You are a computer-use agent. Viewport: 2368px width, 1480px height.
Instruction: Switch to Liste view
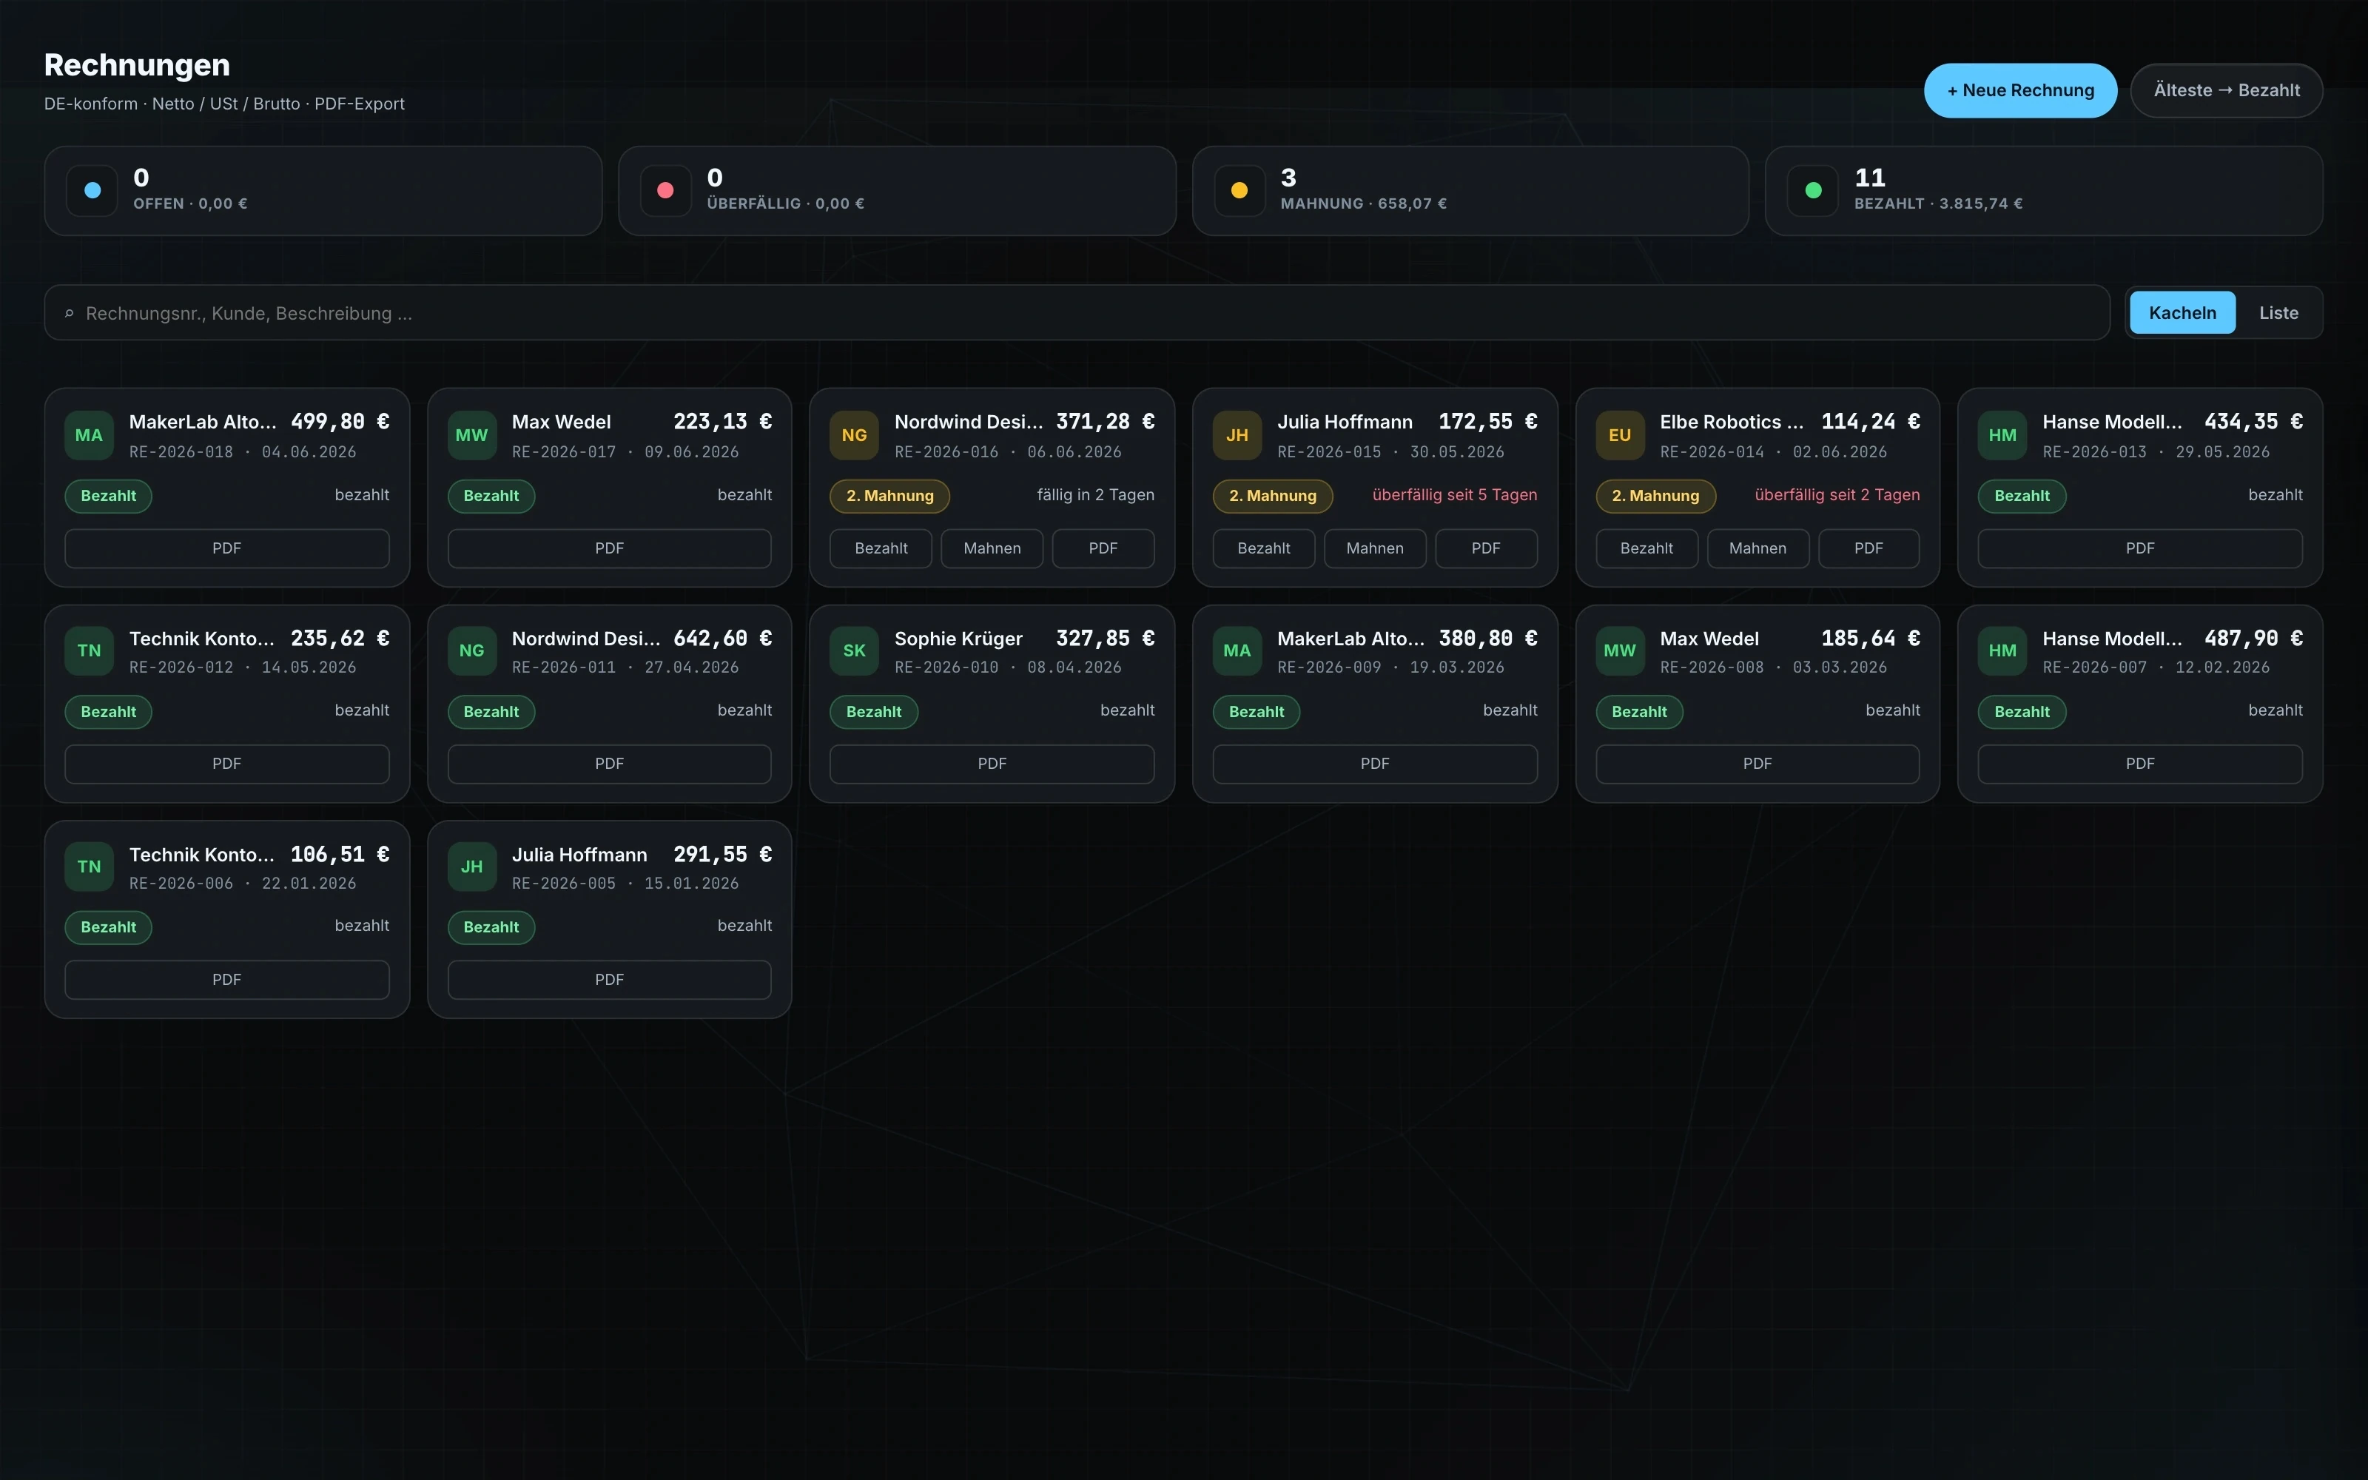[x=2278, y=313]
